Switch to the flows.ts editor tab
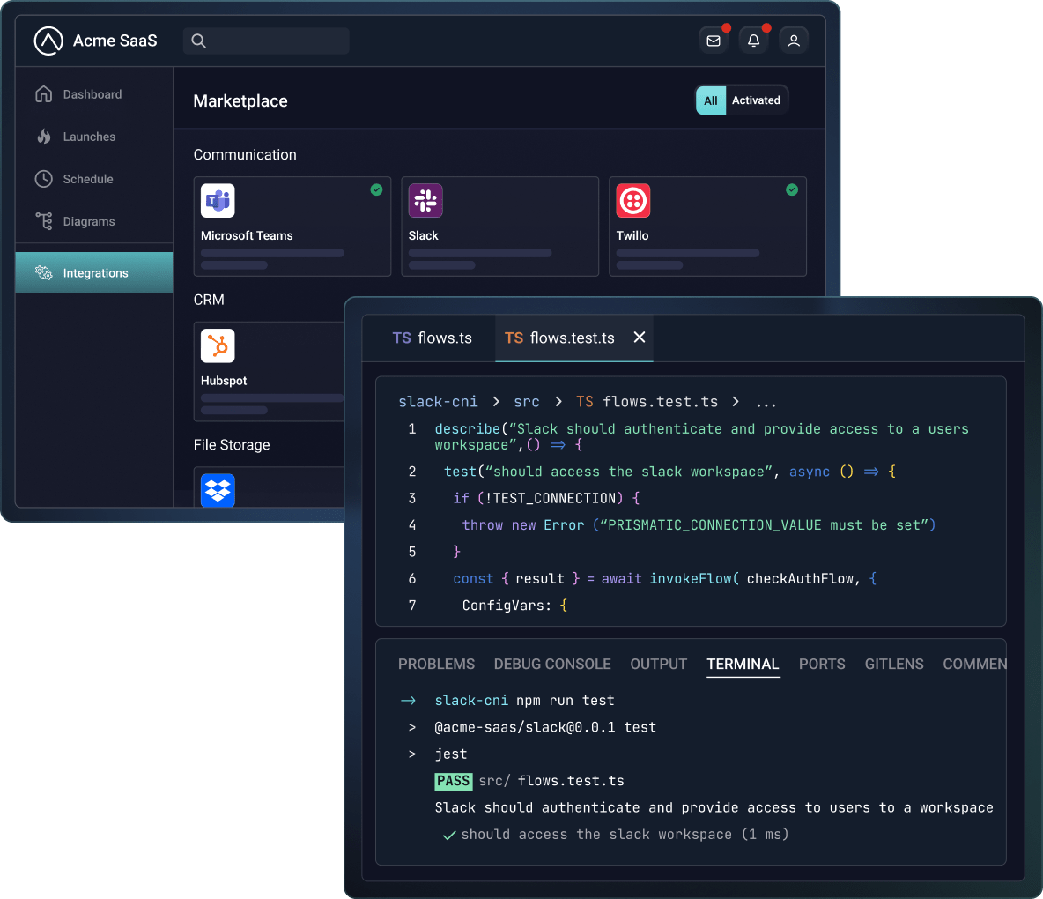The image size is (1043, 899). (x=432, y=338)
